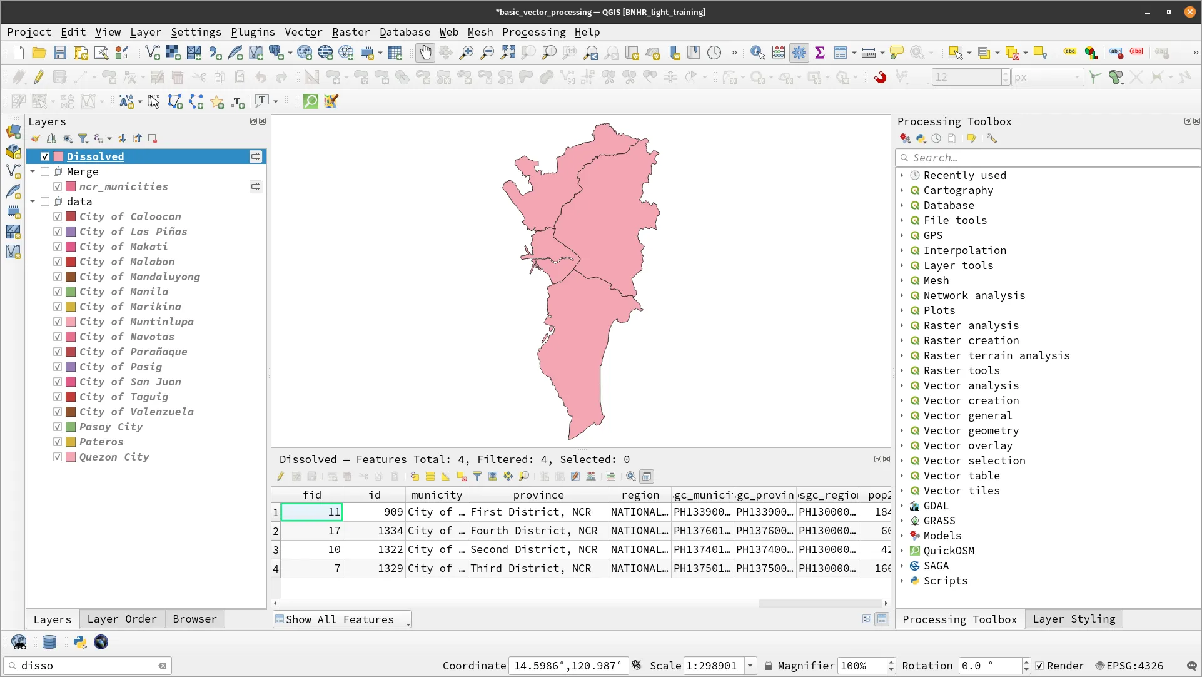The width and height of the screenshot is (1202, 677).
Task: Click the Zoom Full extent icon
Action: click(x=508, y=53)
